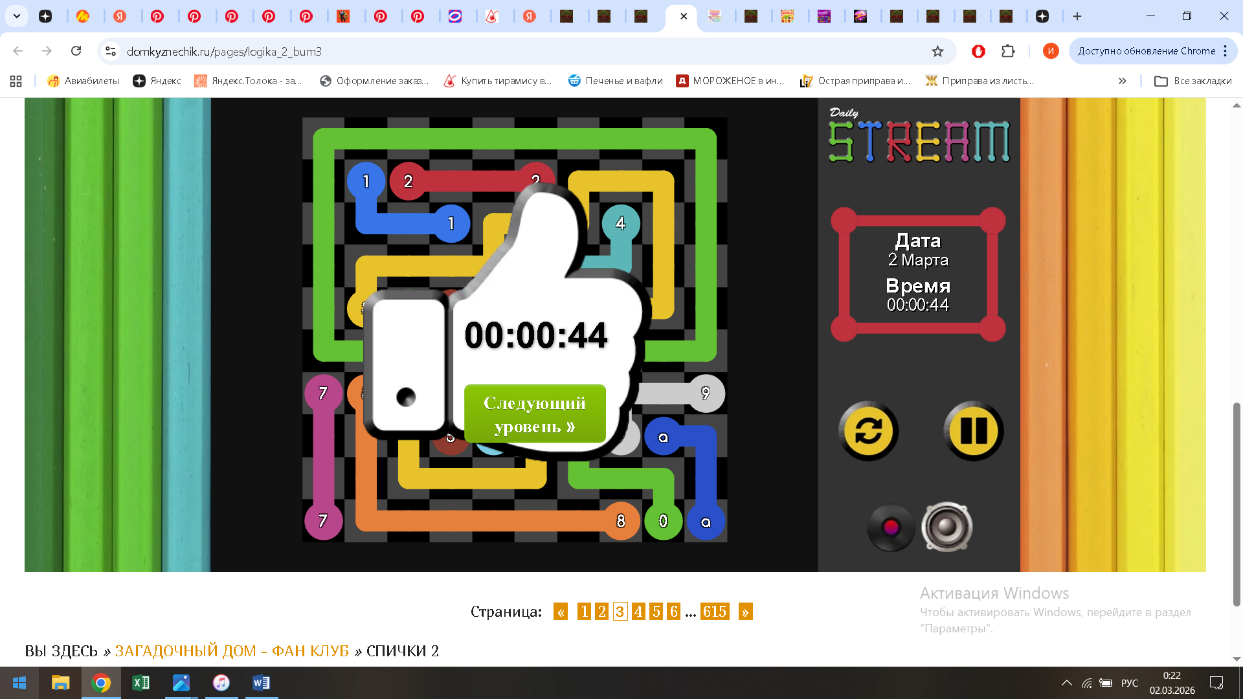Pause the game with yellow pause button
Image resolution: width=1243 pixels, height=699 pixels.
973,431
